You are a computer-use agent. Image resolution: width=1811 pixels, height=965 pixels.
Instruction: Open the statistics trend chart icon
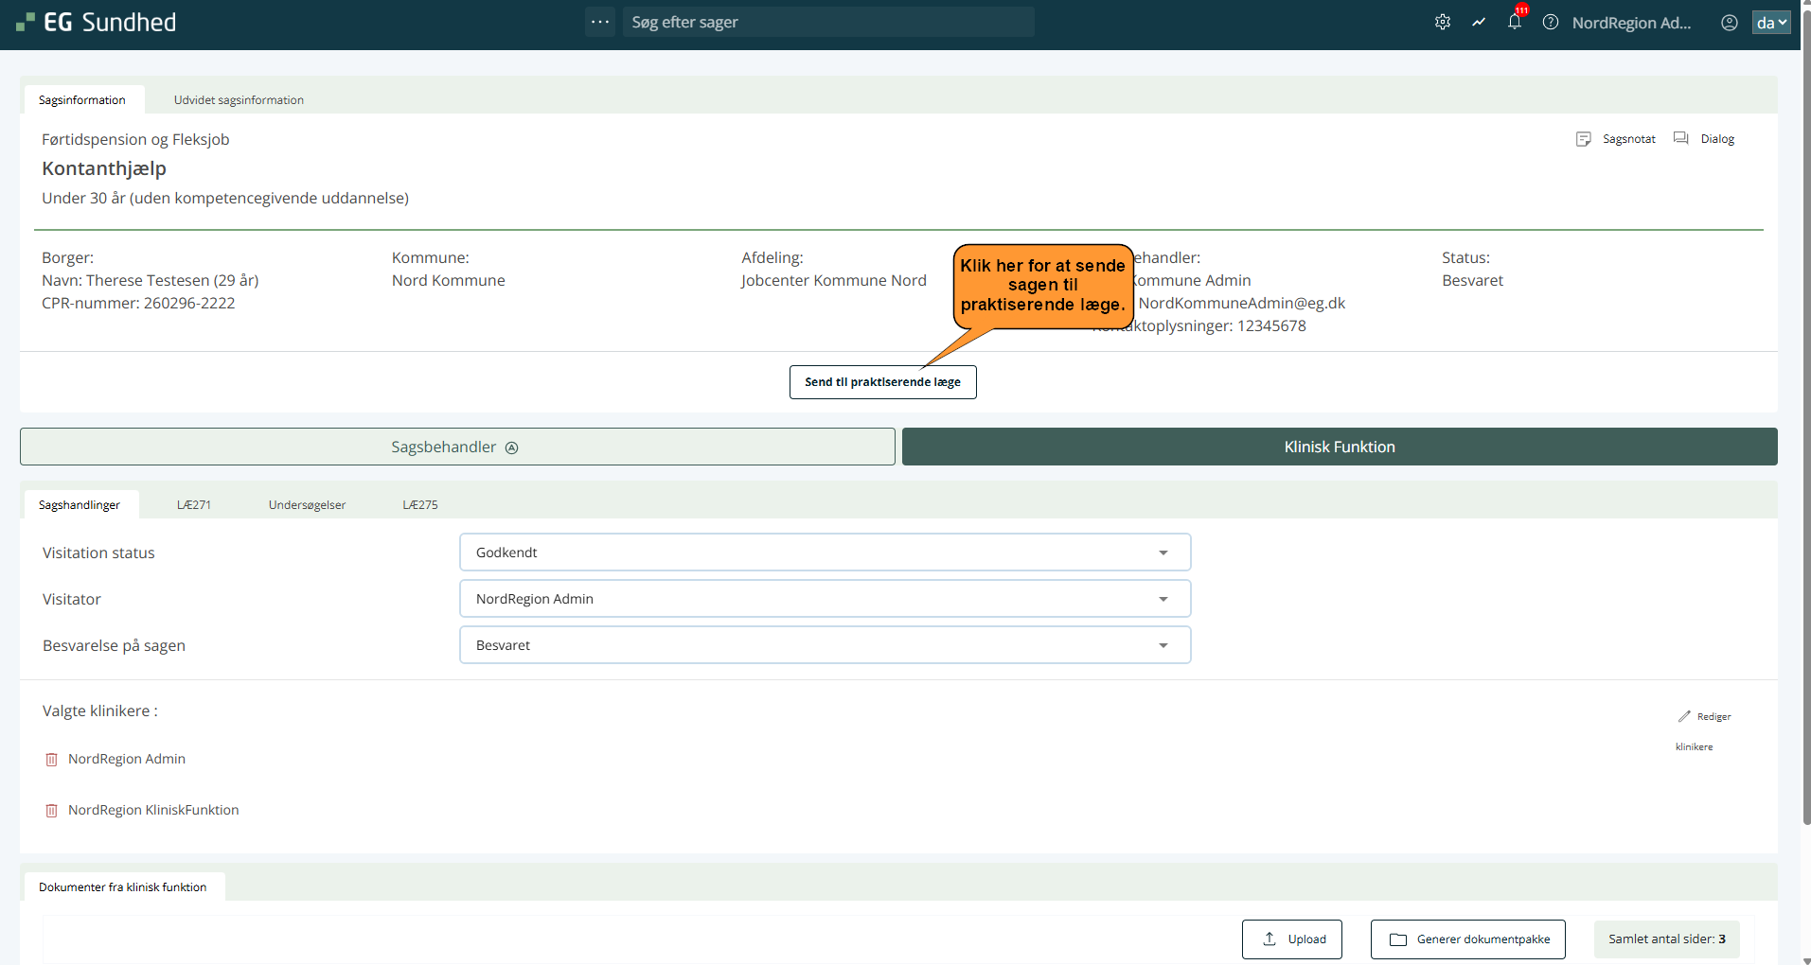(x=1479, y=22)
